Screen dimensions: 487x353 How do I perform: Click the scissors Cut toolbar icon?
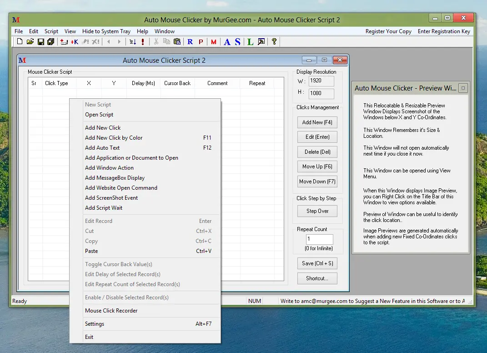click(156, 42)
